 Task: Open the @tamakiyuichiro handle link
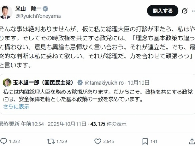point(104,83)
